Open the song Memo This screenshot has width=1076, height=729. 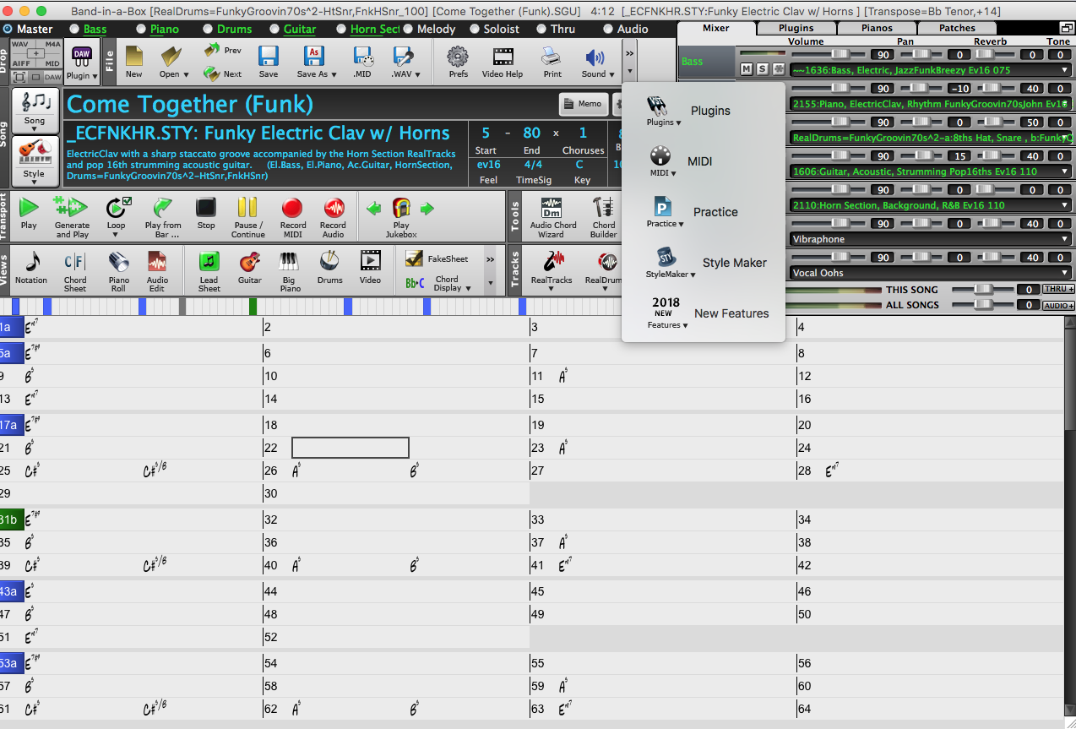coord(583,104)
